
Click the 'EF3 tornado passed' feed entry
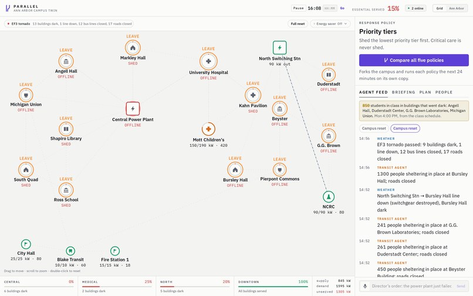(414, 149)
